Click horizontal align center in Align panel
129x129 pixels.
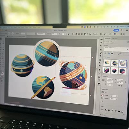click(109, 110)
